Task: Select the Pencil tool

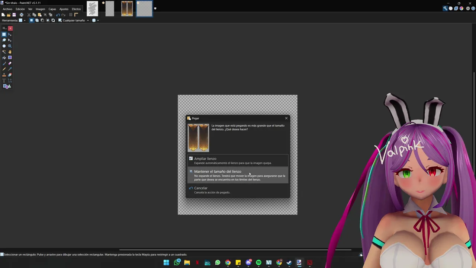Action: click(4, 69)
